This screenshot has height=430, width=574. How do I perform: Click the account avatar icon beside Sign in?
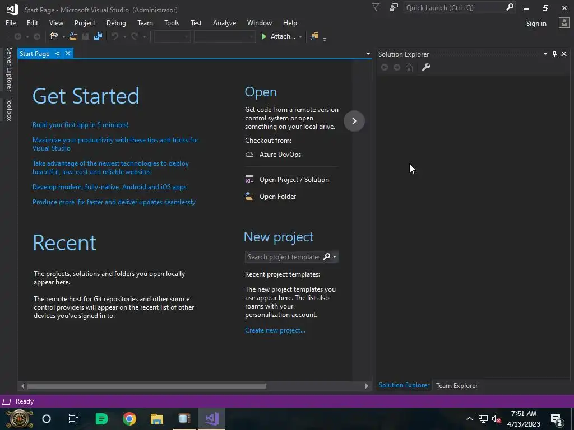[x=564, y=23]
